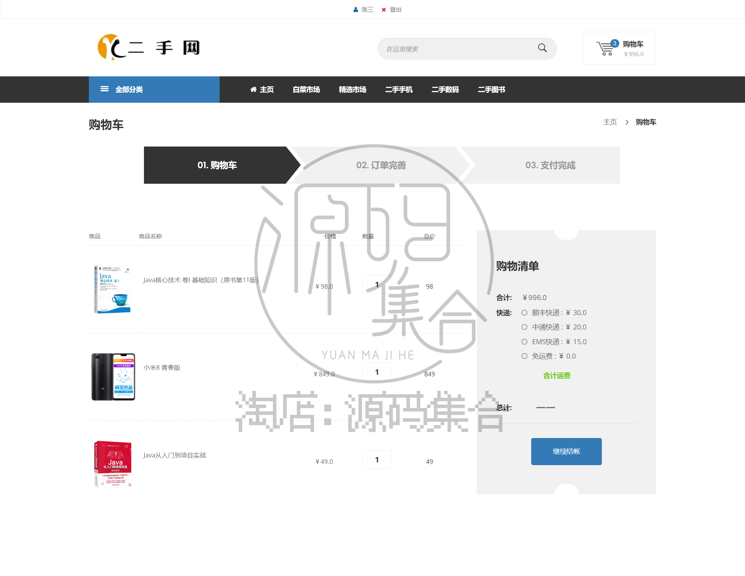745x576 pixels.
Task: Click the user profile icon beside 张三
Action: tap(355, 10)
